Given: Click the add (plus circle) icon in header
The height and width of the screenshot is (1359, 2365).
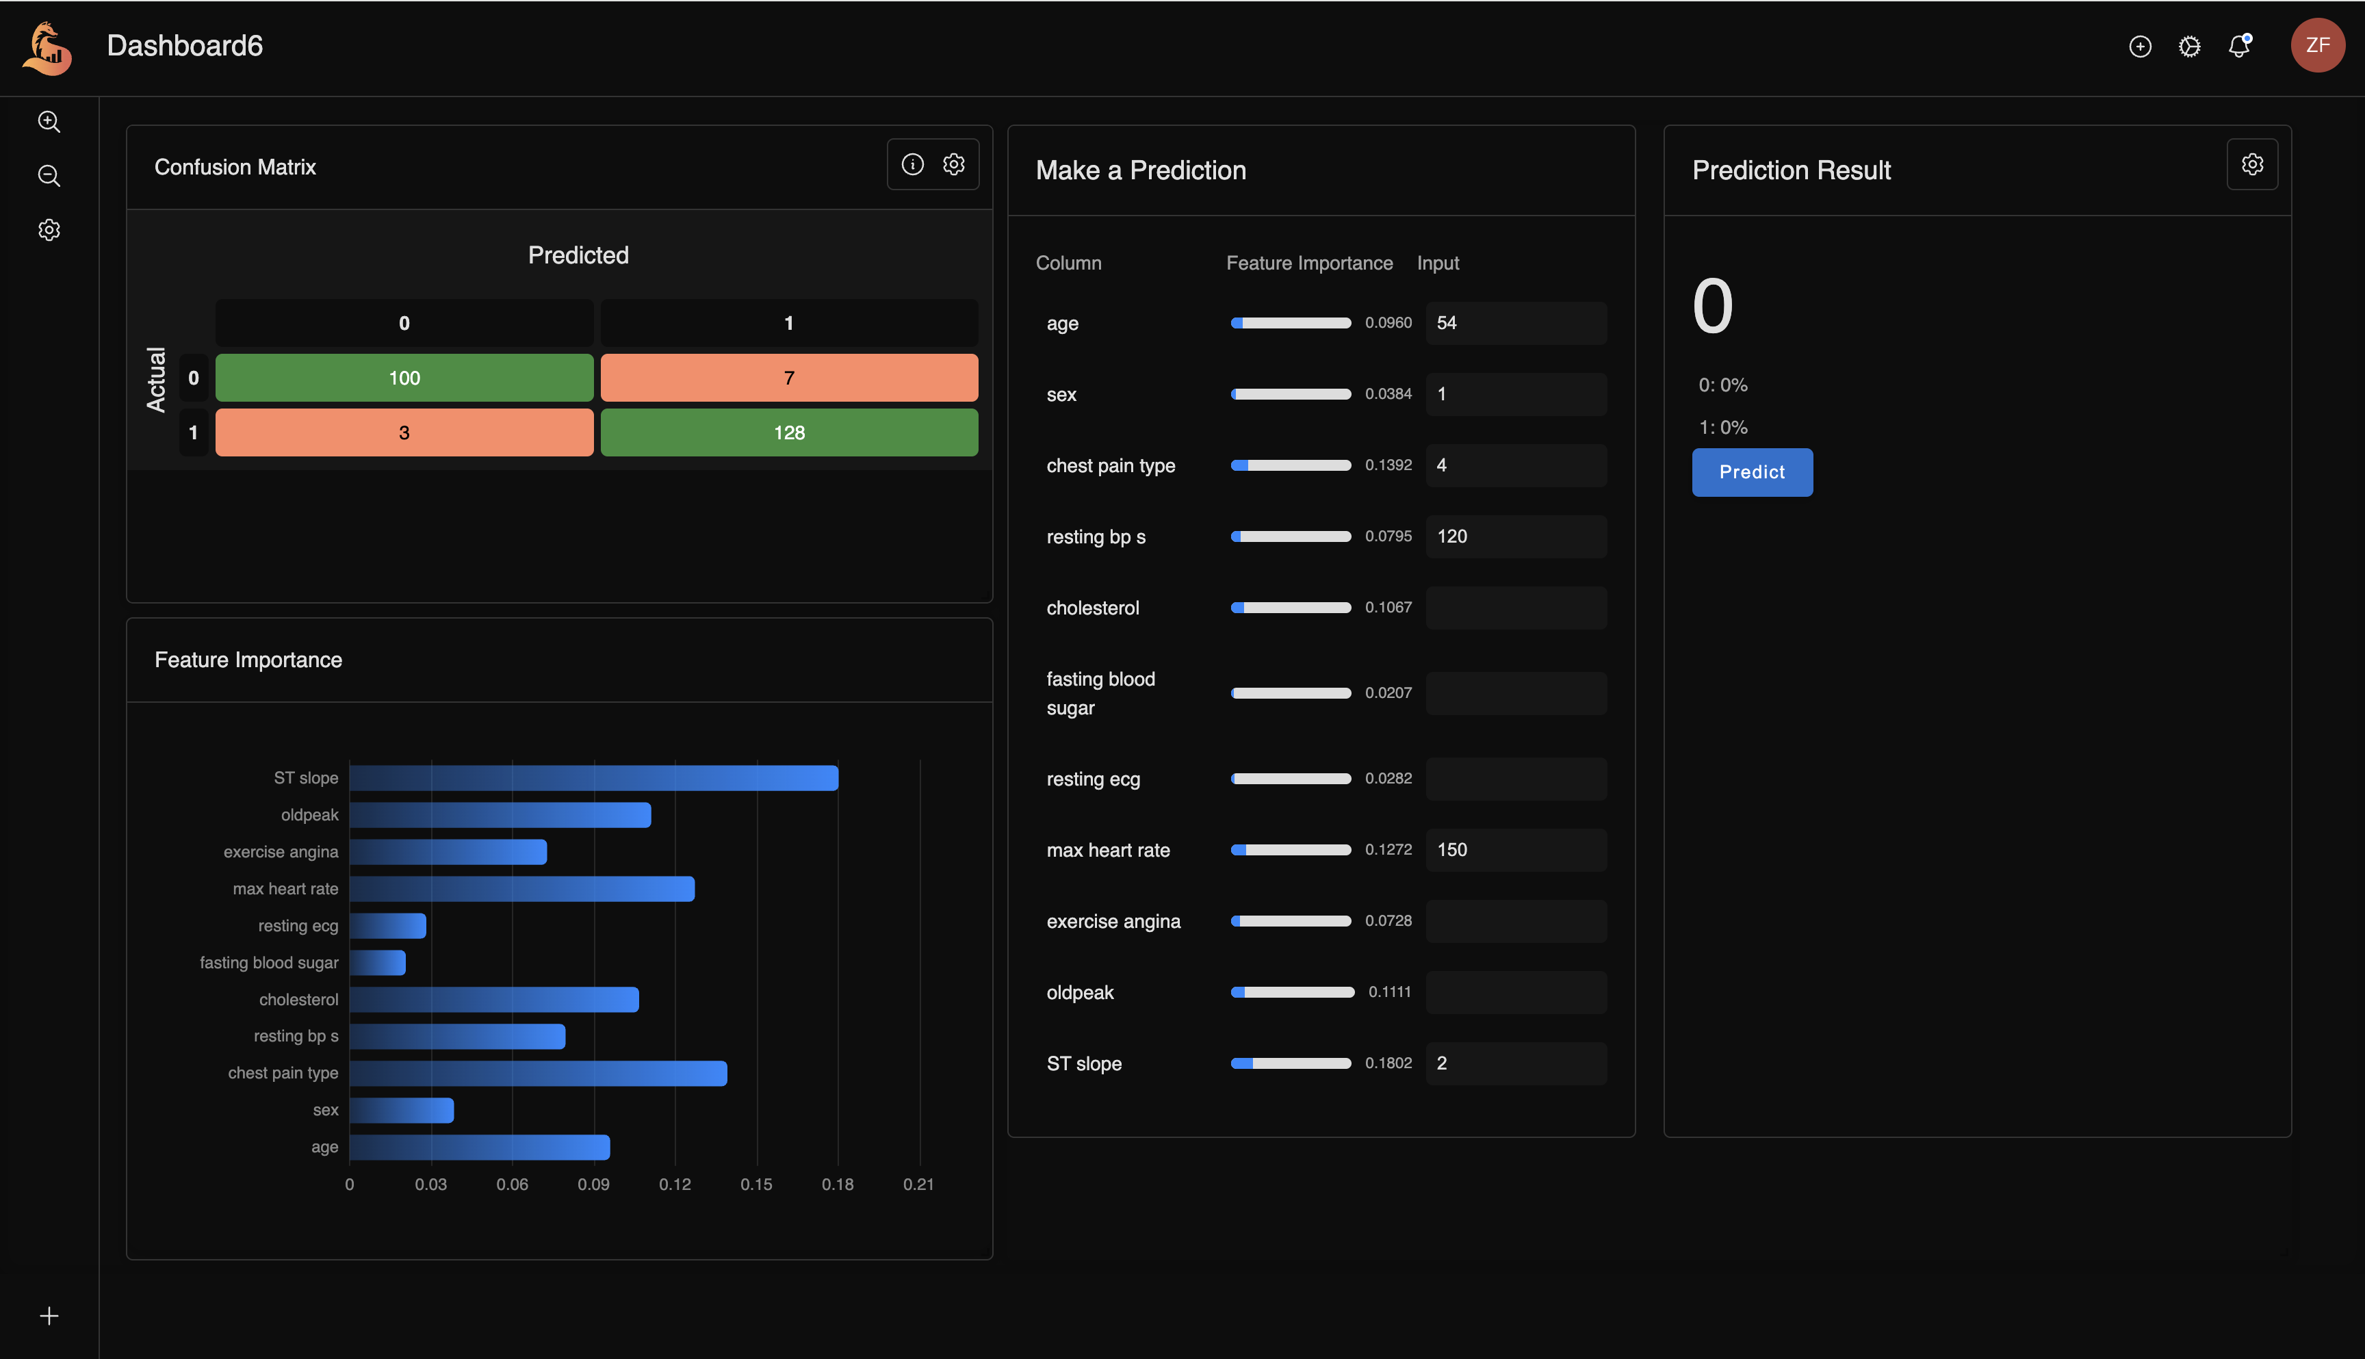Looking at the screenshot, I should click(2139, 47).
